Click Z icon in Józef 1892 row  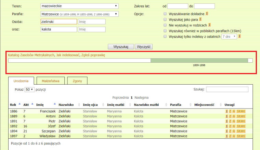(230, 126)
